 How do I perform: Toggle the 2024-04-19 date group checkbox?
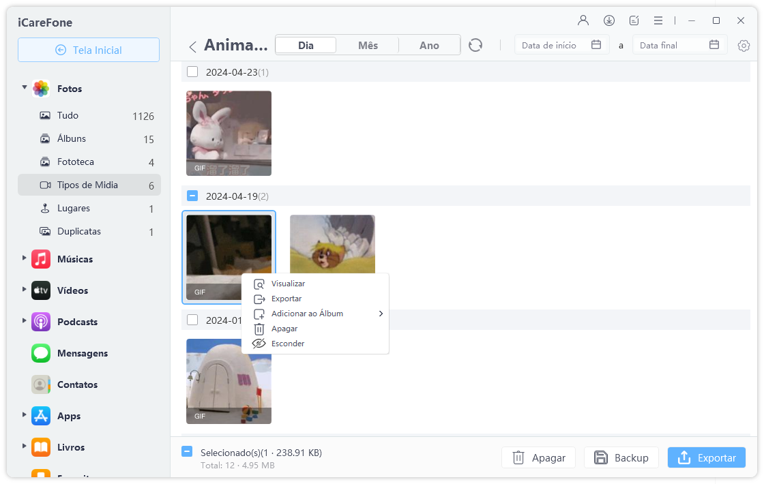pyautogui.click(x=192, y=196)
